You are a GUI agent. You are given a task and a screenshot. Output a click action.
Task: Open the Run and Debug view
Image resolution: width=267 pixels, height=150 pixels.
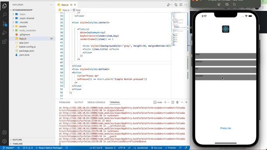(5, 32)
